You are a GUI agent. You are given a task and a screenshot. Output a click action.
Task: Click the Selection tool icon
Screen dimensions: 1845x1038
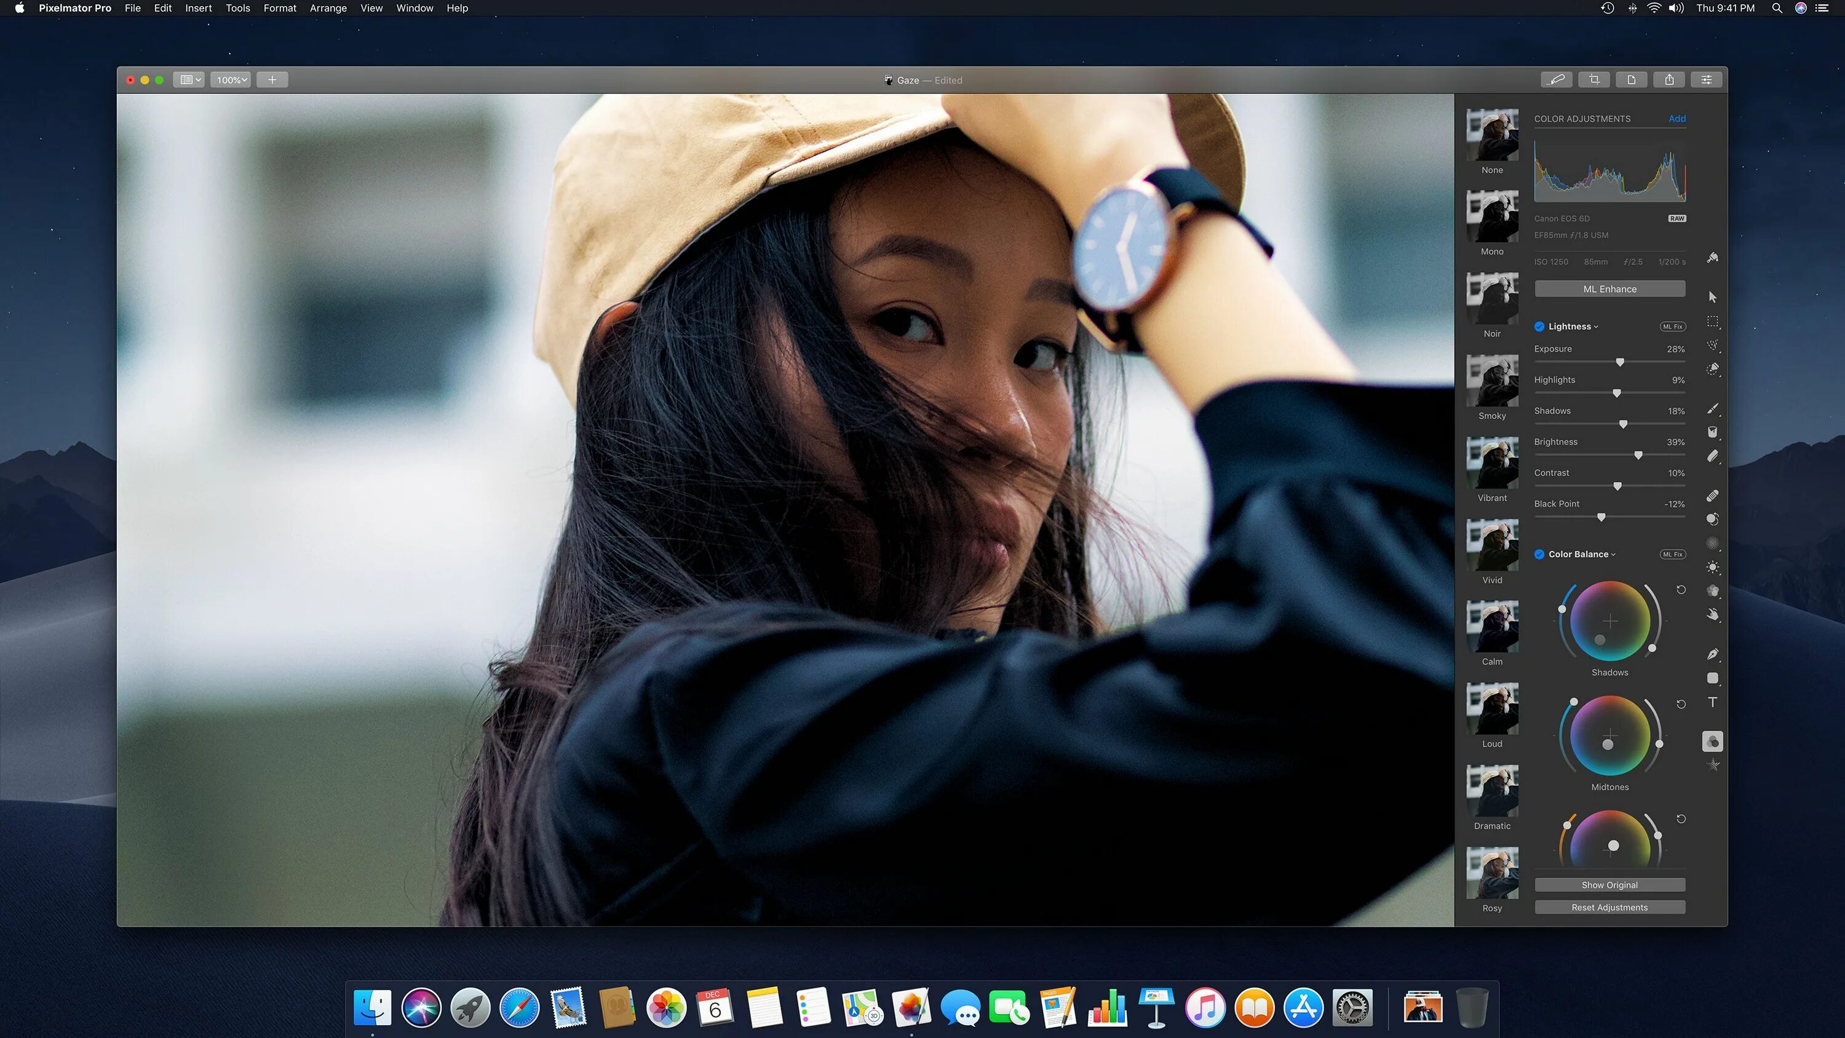1713,322
